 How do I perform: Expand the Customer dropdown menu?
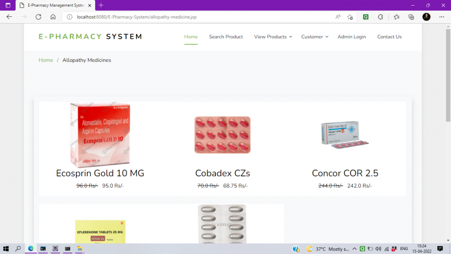coord(315,37)
